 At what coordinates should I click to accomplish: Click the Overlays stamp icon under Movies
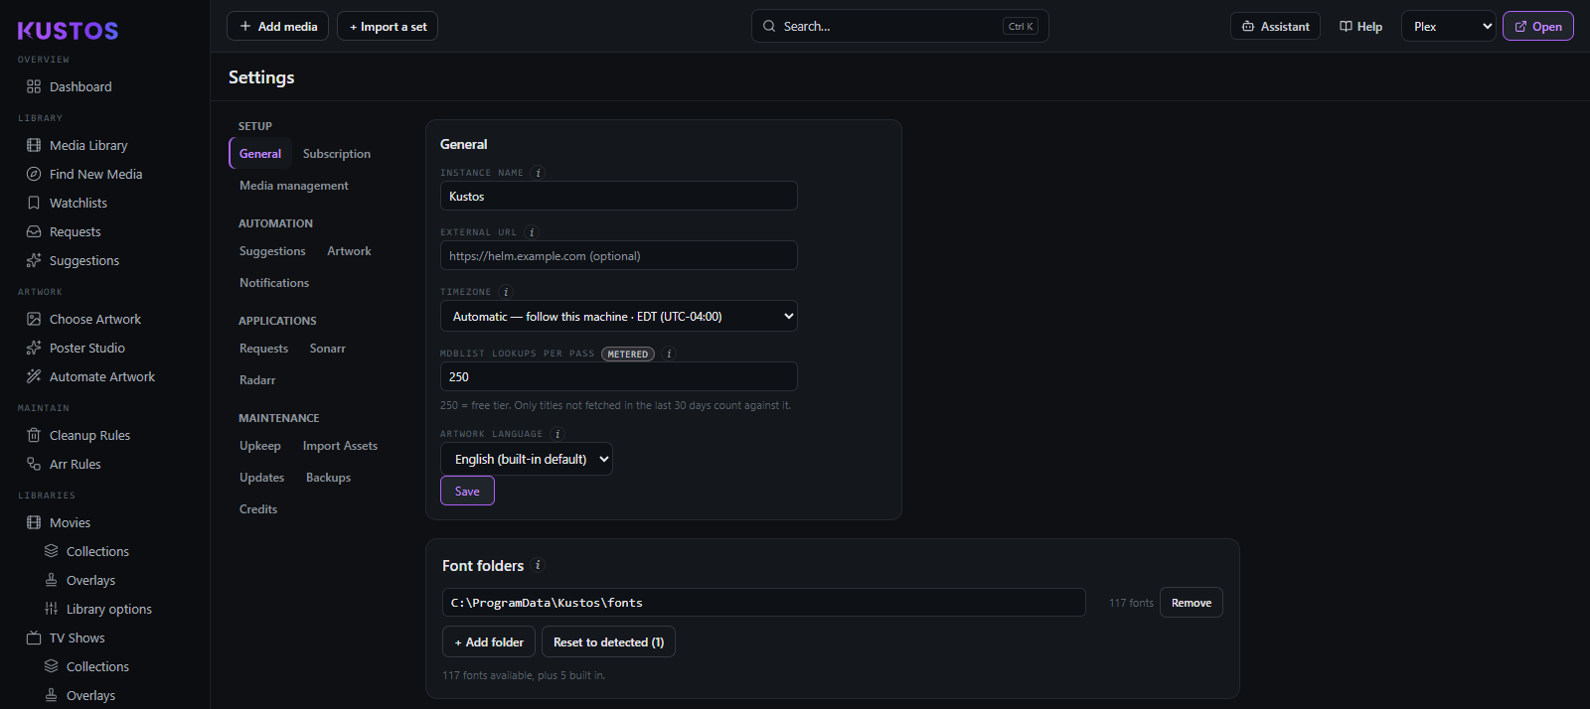(x=52, y=580)
